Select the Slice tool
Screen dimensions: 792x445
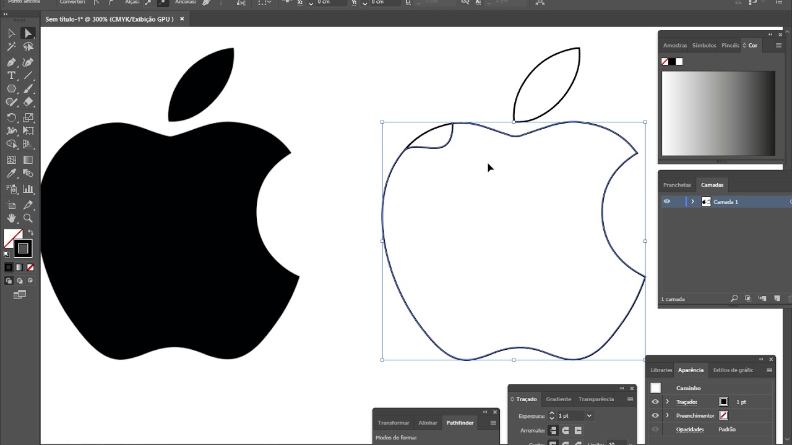pyautogui.click(x=28, y=205)
